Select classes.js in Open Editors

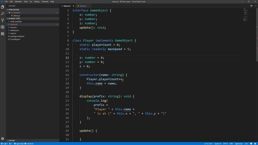pyautogui.click(x=17, y=16)
